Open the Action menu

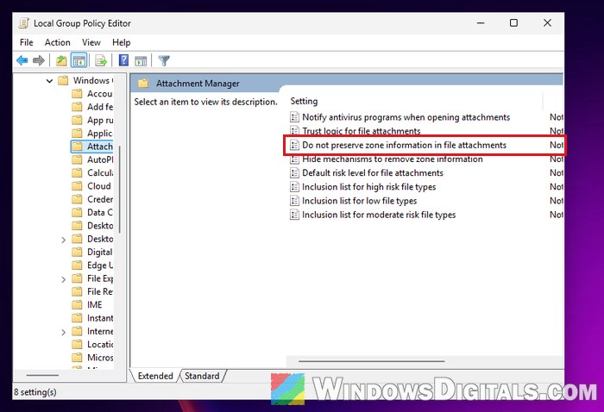tap(58, 42)
